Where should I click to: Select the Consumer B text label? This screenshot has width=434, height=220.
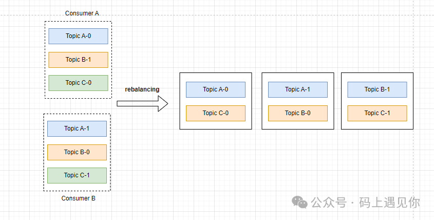(x=79, y=198)
